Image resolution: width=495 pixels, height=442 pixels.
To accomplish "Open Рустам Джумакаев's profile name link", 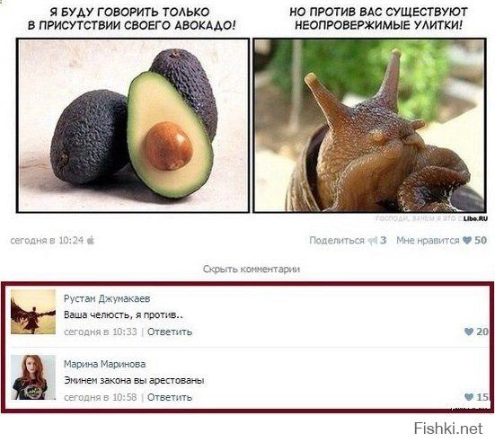I will tap(107, 298).
